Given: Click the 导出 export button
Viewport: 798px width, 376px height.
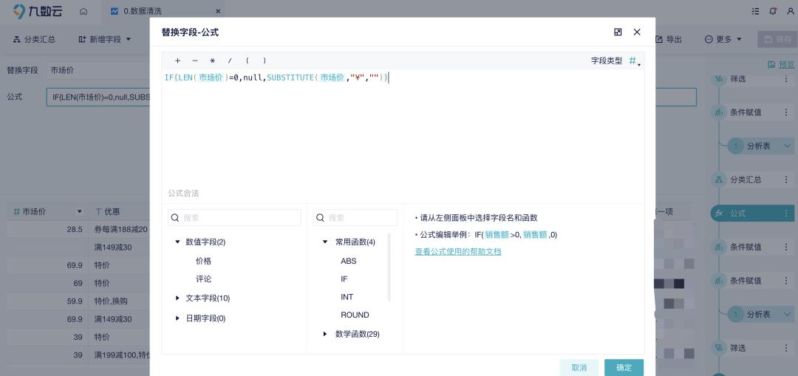Looking at the screenshot, I should click(x=668, y=39).
